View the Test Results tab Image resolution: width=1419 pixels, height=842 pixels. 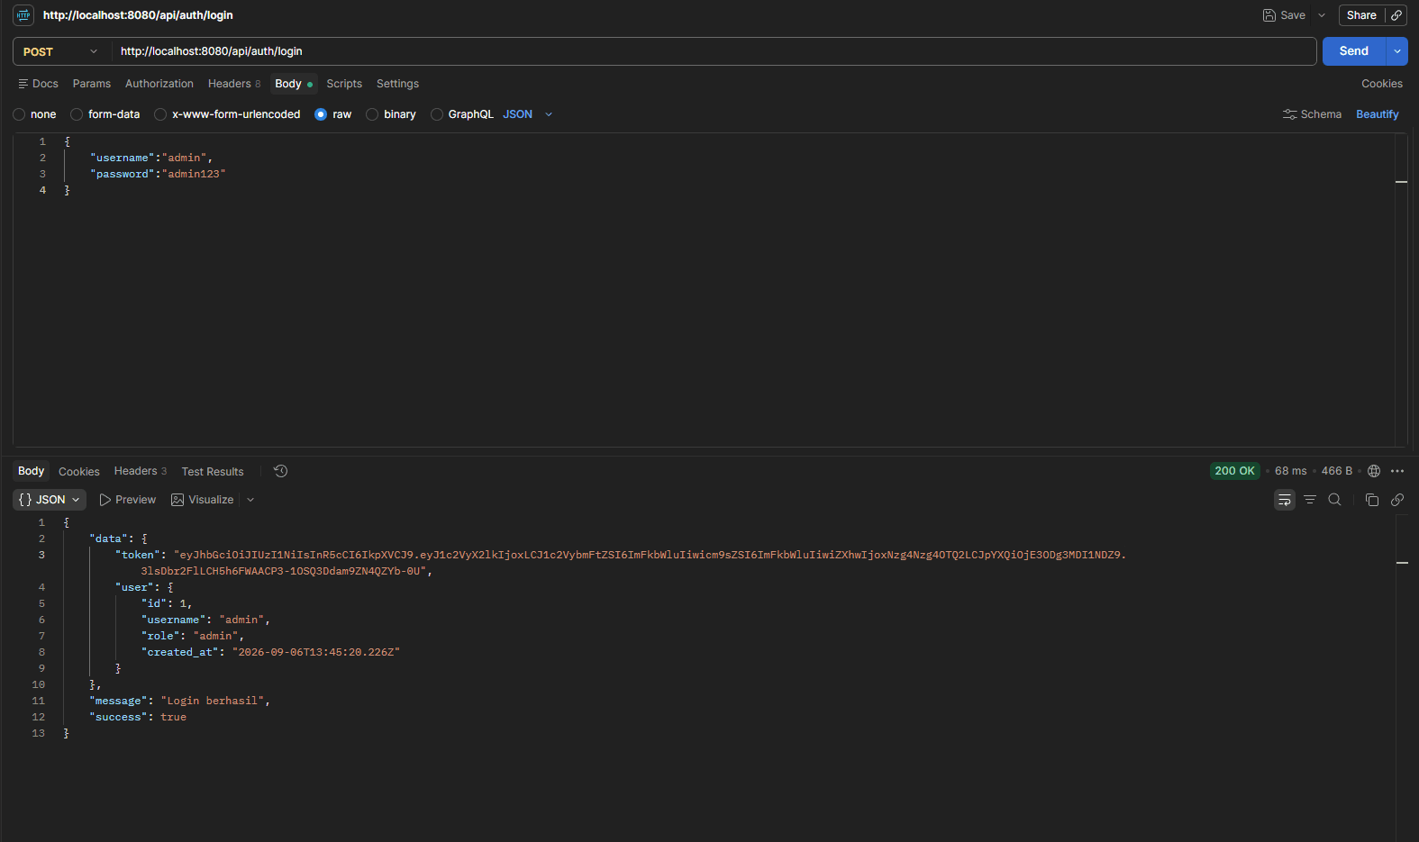[213, 472]
